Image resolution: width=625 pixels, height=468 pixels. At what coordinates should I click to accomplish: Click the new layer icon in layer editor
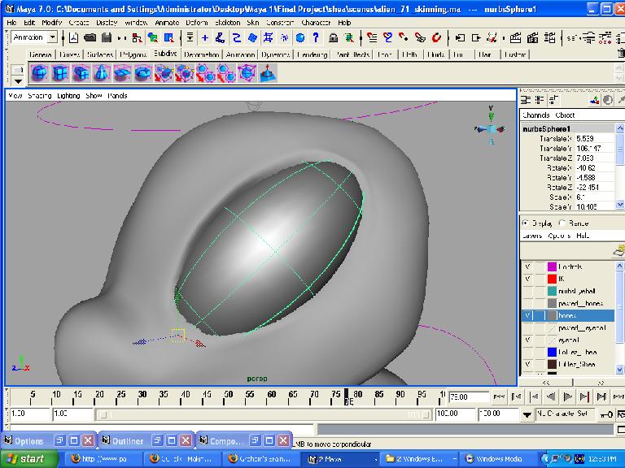(618, 251)
